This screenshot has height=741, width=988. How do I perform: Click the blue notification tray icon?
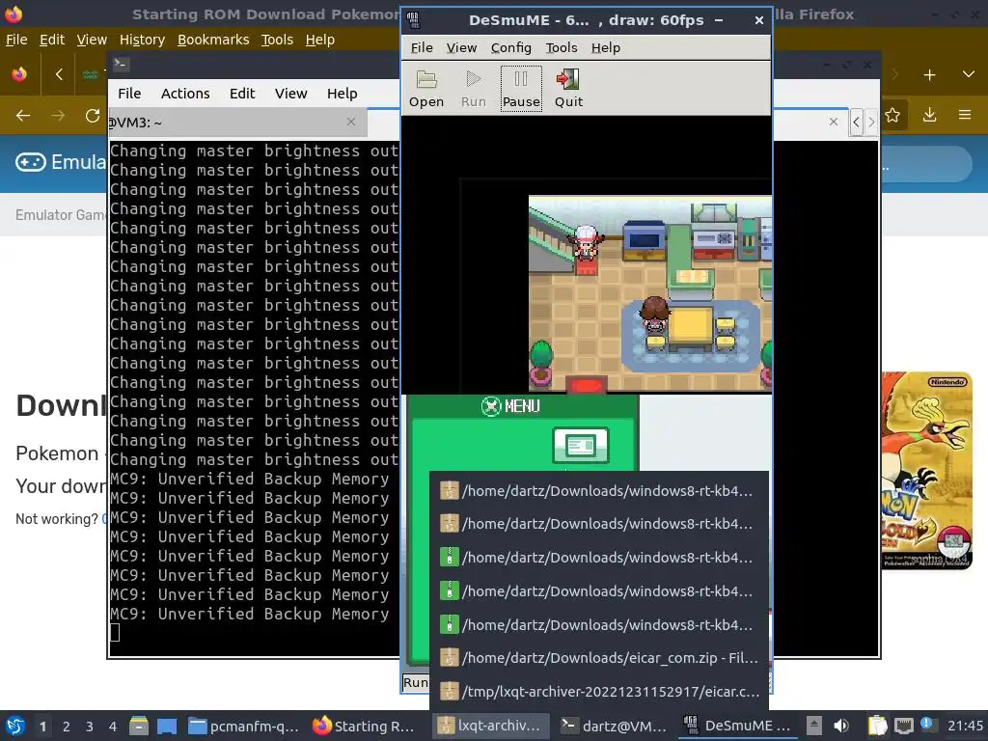pyautogui.click(x=926, y=724)
